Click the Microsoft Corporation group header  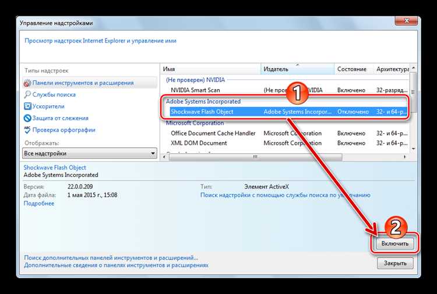(195, 123)
